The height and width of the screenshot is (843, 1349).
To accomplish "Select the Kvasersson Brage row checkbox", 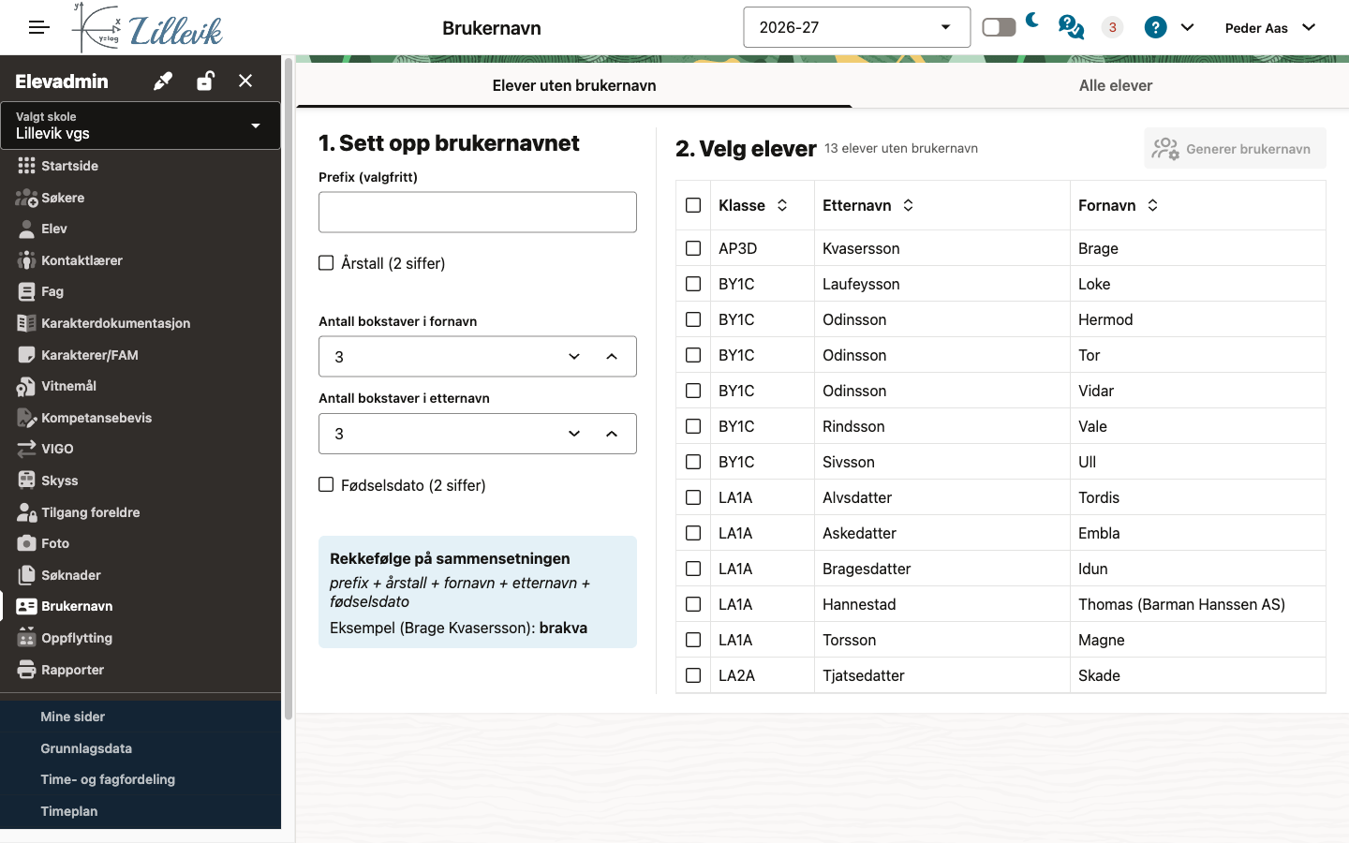I will click(693, 248).
